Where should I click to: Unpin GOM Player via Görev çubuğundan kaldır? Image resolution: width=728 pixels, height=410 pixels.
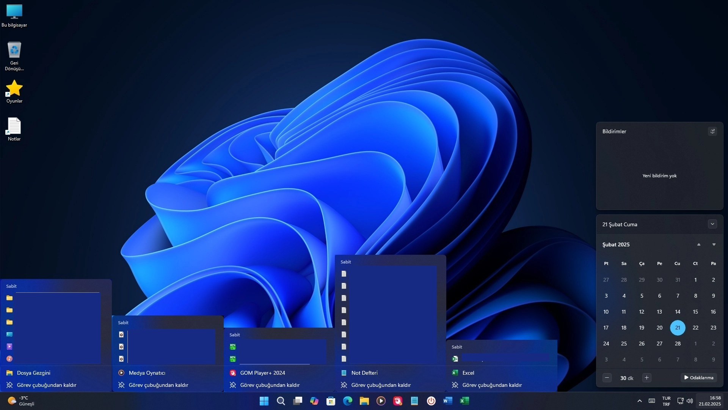pyautogui.click(x=279, y=385)
